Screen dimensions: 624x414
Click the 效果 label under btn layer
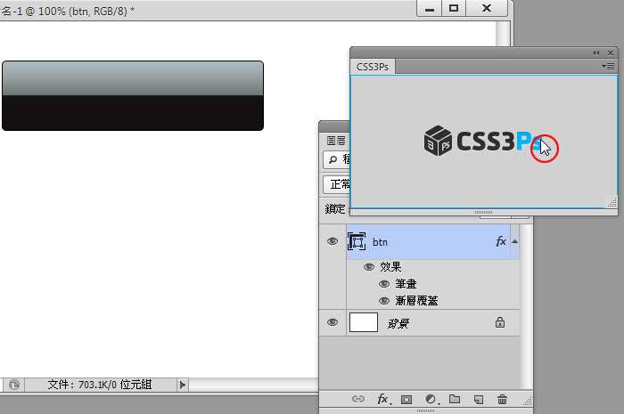click(x=390, y=267)
